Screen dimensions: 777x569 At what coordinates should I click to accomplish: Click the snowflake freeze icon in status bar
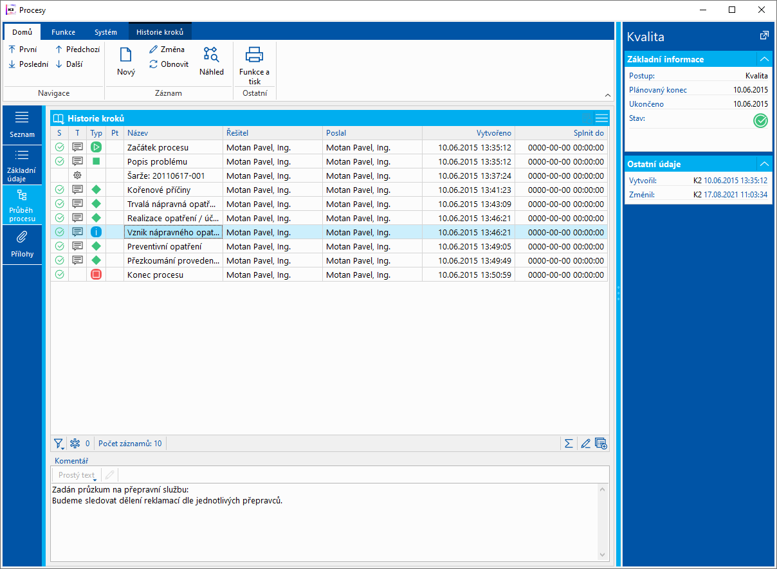point(75,443)
